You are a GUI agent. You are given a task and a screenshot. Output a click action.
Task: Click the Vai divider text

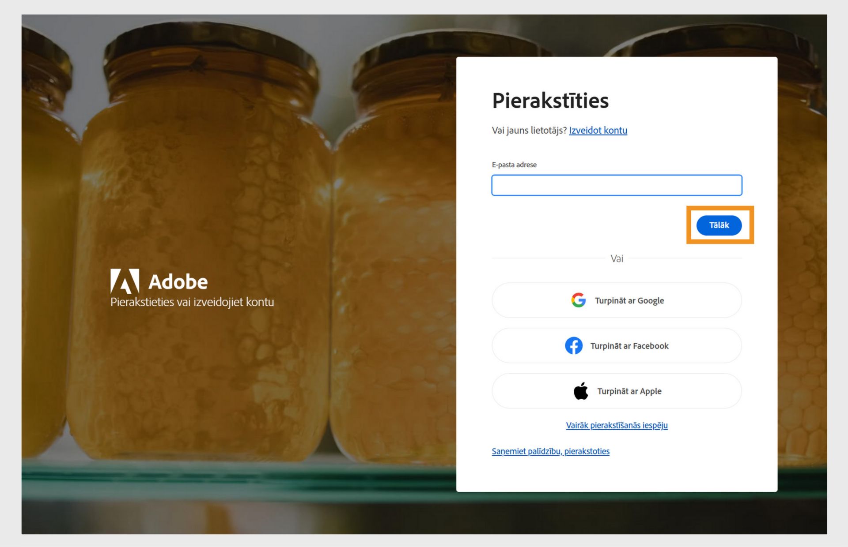click(x=617, y=259)
